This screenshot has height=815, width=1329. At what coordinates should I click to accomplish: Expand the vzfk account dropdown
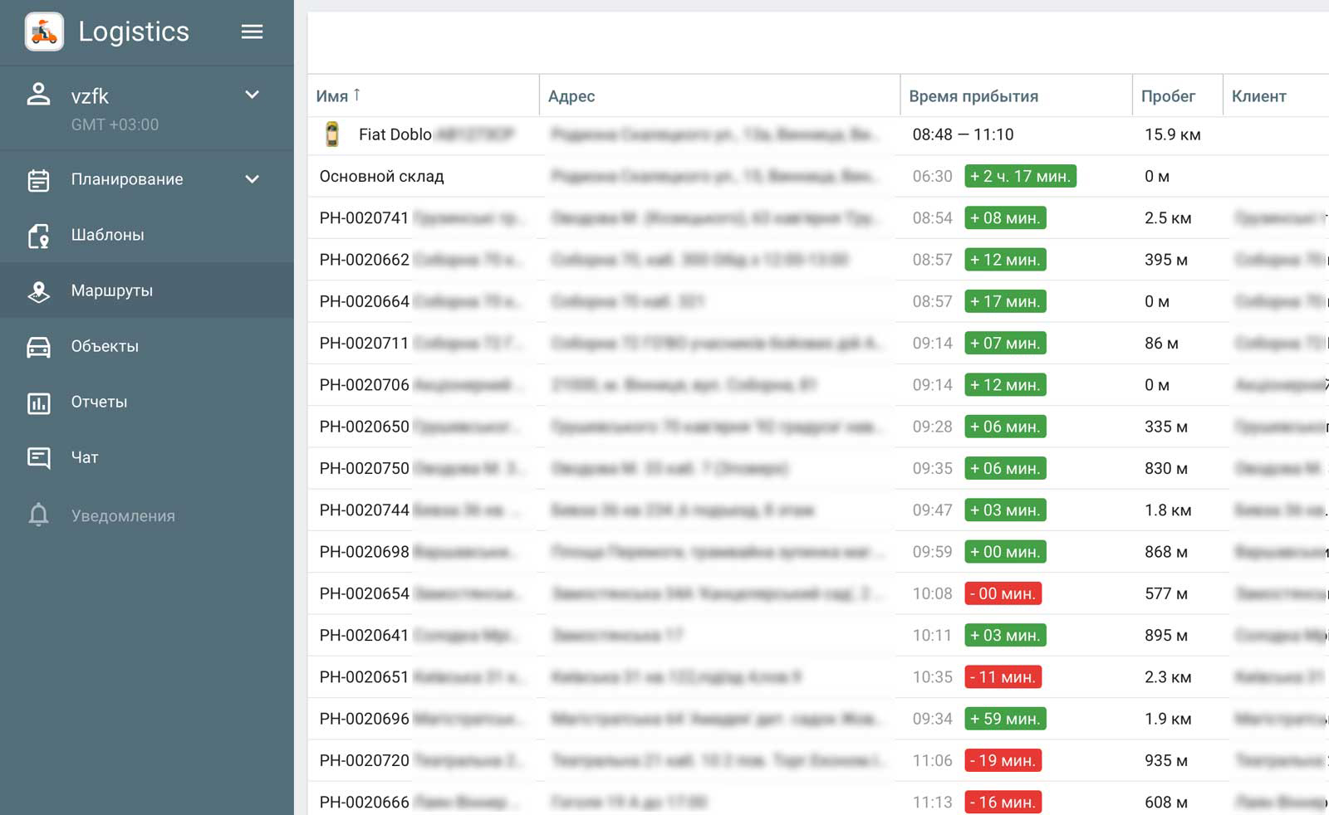(252, 95)
